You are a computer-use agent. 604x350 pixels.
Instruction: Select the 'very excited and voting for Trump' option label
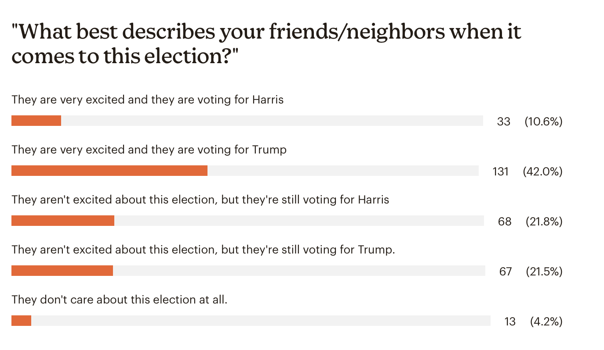tap(149, 150)
